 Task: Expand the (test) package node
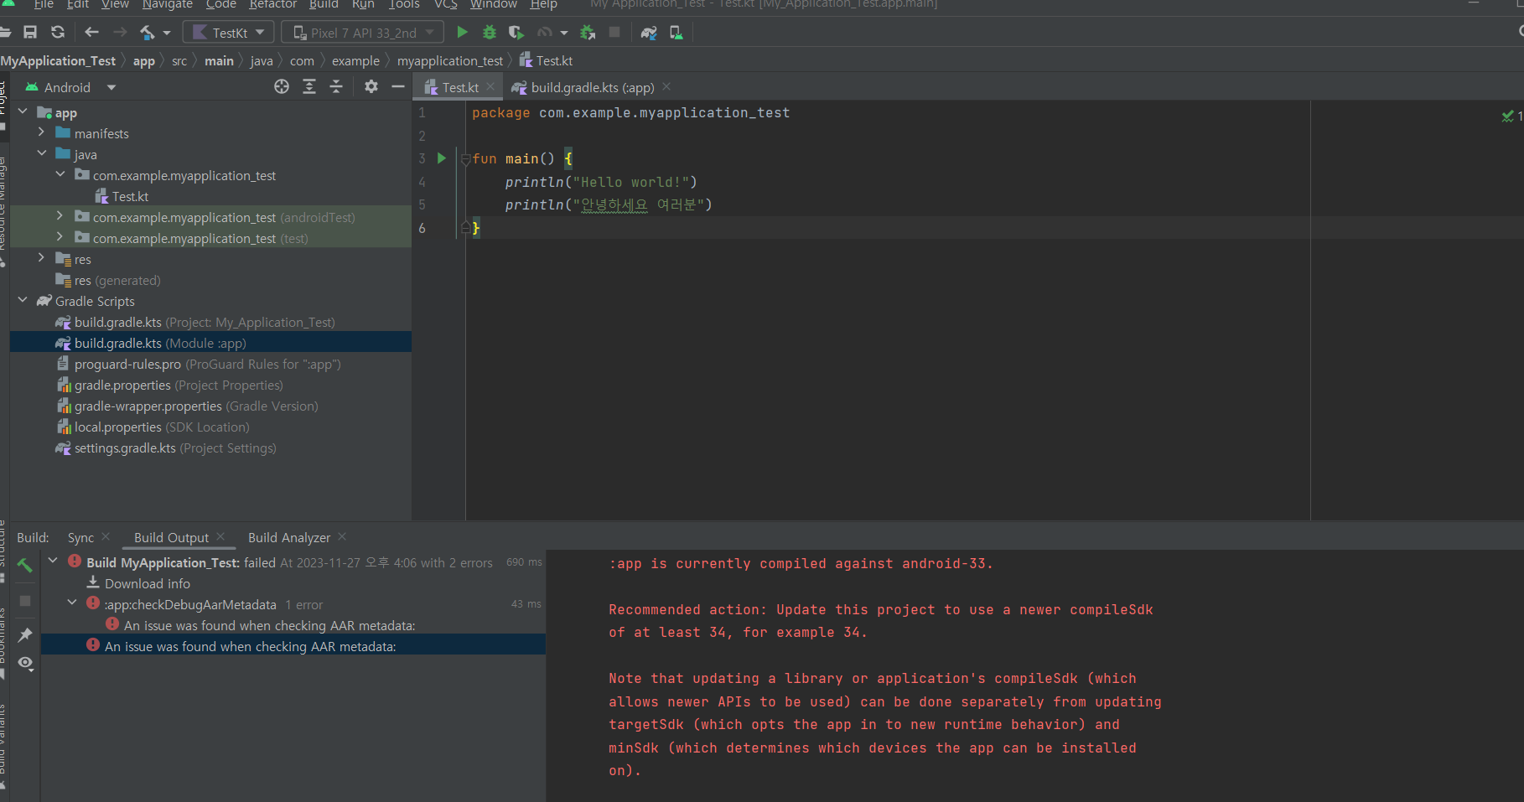click(60, 237)
